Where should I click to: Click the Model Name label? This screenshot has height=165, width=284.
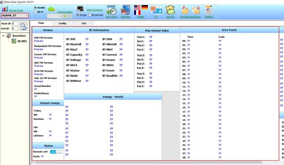pos(41,93)
